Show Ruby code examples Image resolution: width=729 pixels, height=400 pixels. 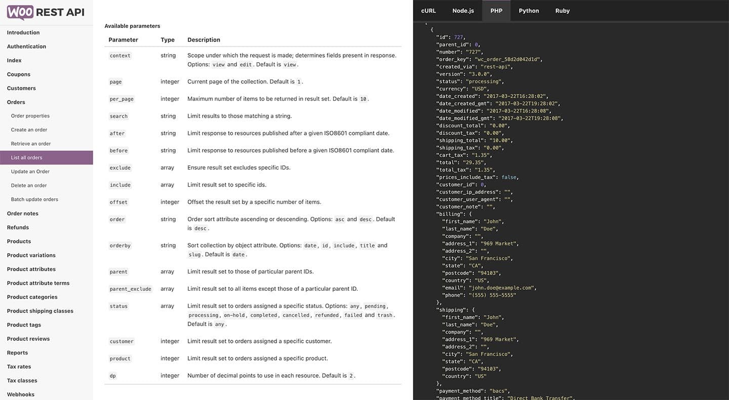[562, 11]
